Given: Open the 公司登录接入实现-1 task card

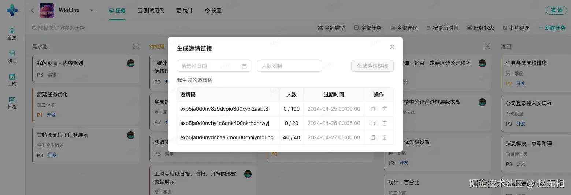Looking at the screenshot, I should point(536,114).
